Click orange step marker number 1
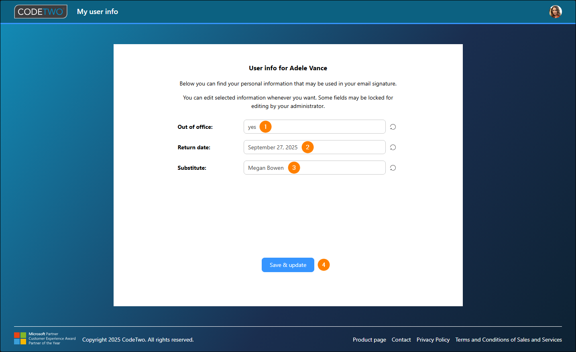 (x=265, y=127)
